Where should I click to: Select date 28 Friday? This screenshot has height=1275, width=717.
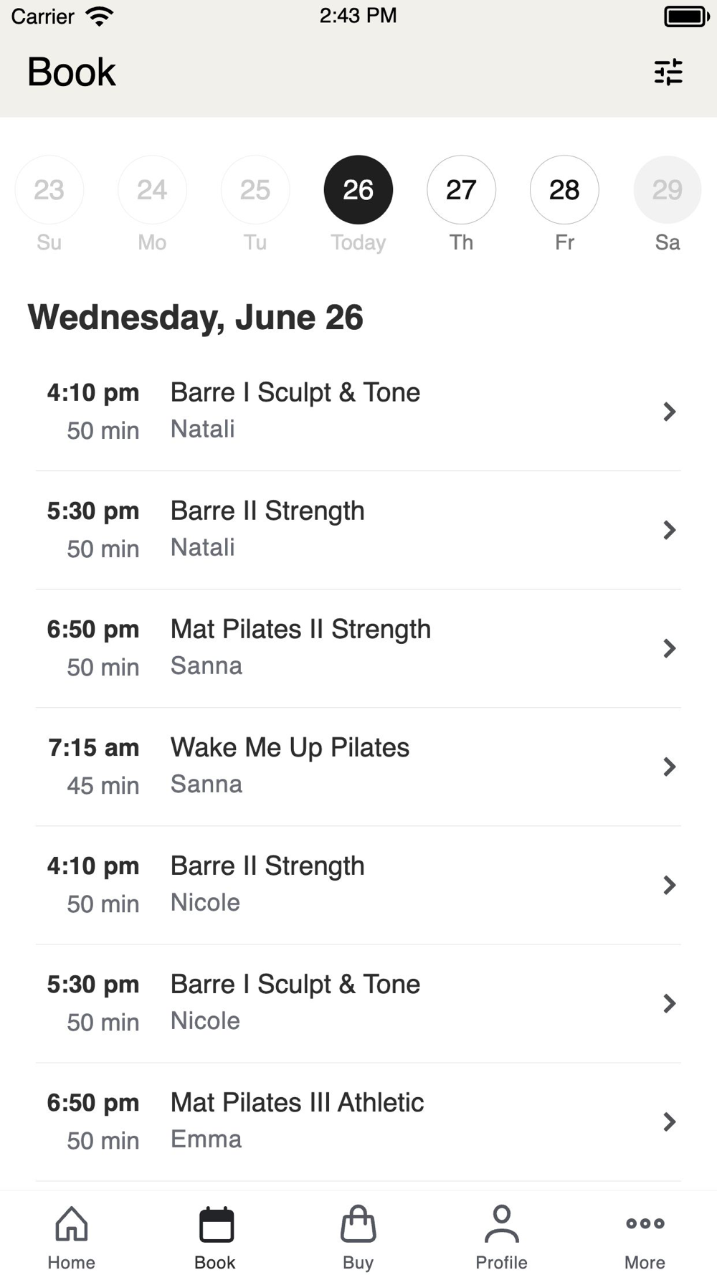(x=564, y=190)
